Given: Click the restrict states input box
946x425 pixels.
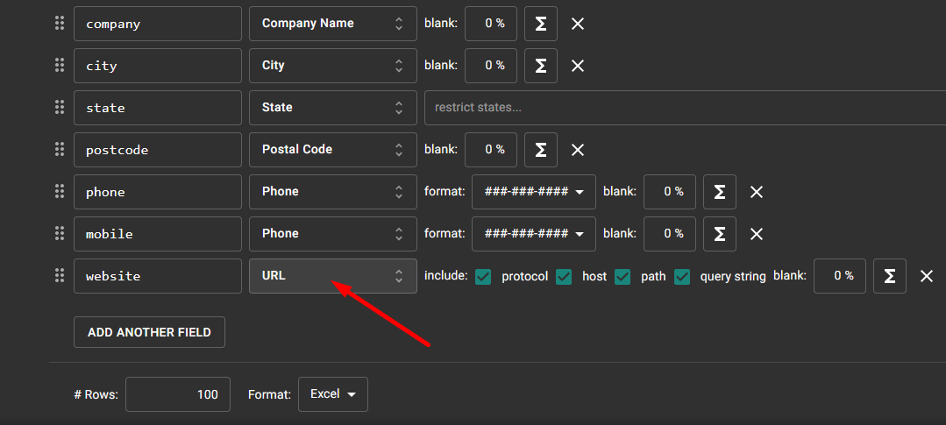Looking at the screenshot, I should [x=686, y=107].
